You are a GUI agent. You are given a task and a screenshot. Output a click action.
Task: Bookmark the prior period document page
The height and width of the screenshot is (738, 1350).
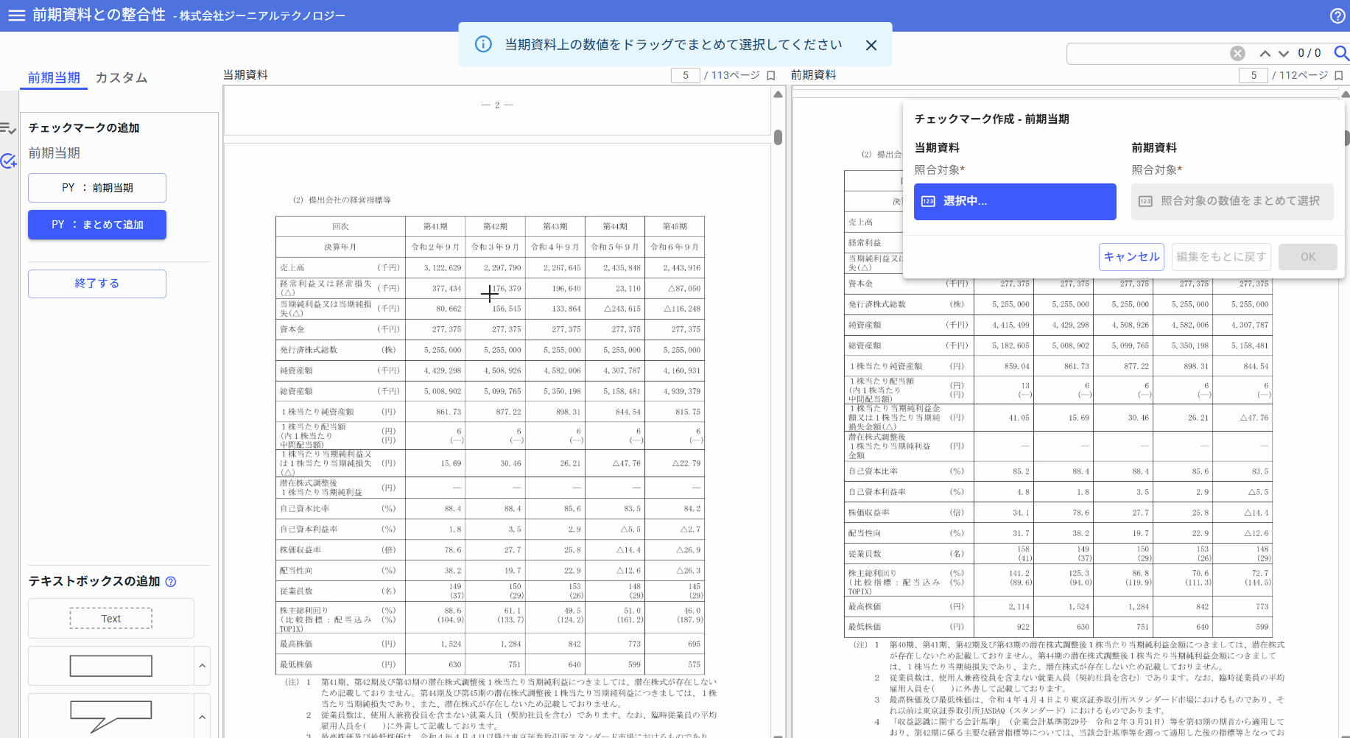1339,75
